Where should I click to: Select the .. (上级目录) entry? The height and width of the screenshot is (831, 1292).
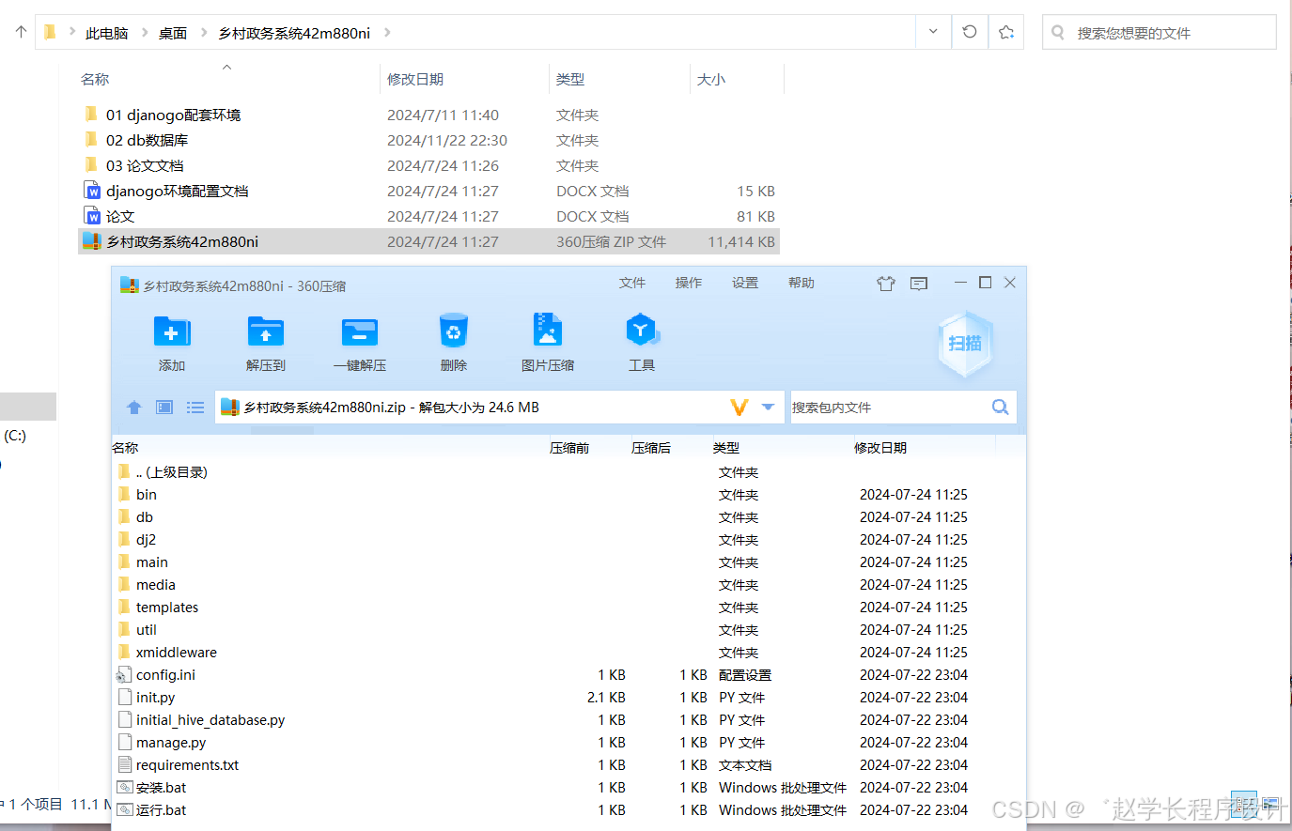click(x=171, y=472)
